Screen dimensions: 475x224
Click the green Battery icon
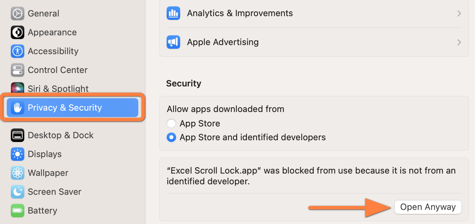17,211
